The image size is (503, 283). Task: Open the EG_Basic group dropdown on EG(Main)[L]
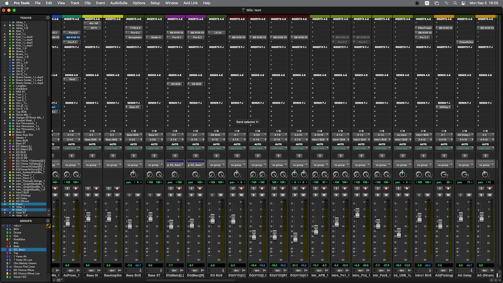(x=175, y=165)
